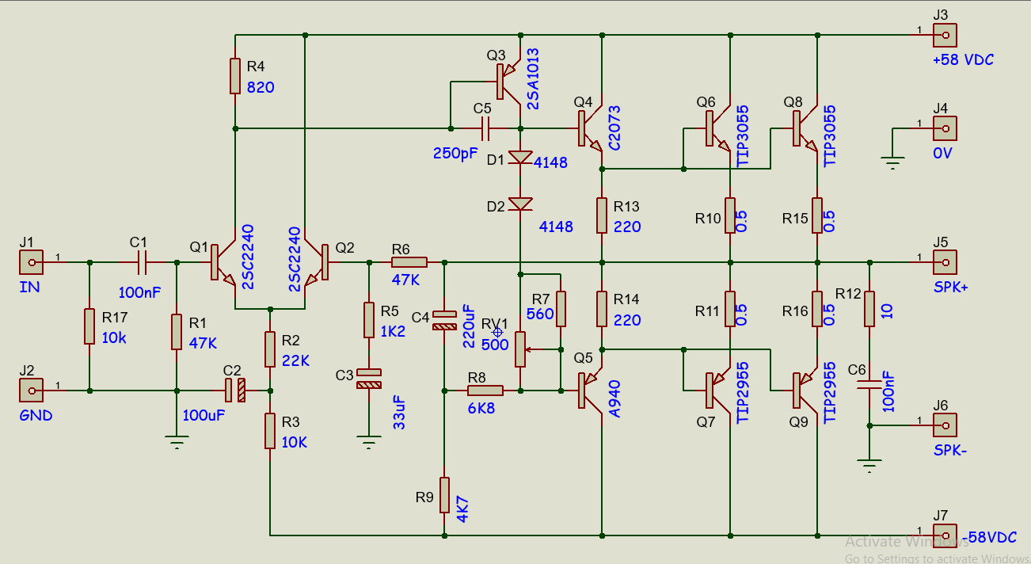Click capacitor C5 250pF symbol
This screenshot has width=1031, height=564.
485,128
